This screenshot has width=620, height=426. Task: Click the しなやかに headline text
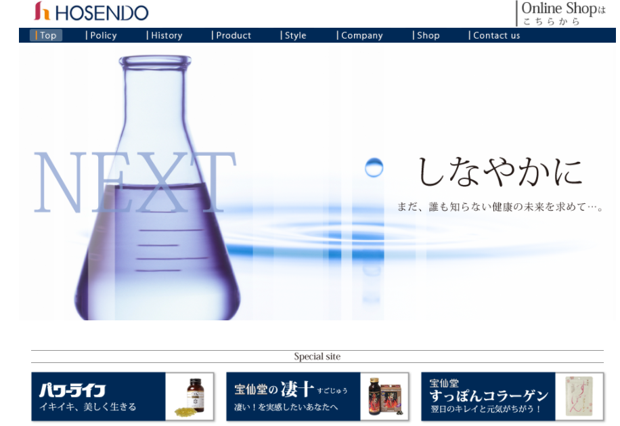pyautogui.click(x=500, y=171)
